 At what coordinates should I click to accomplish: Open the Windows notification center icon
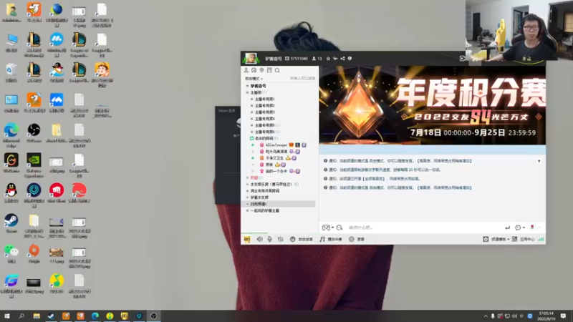tap(563, 316)
